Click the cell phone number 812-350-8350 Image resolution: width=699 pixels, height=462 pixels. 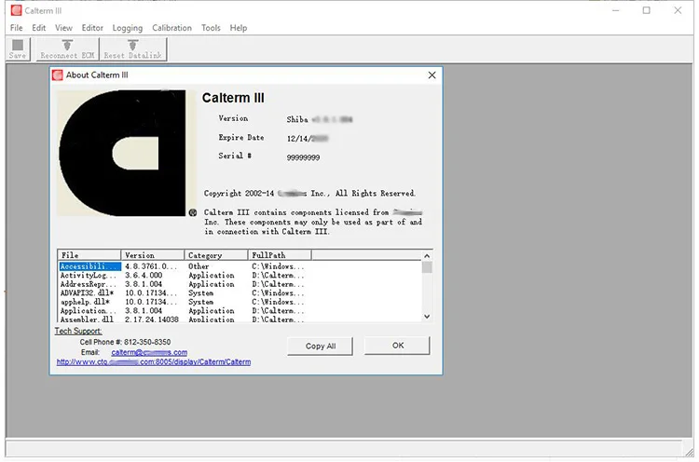pos(147,342)
